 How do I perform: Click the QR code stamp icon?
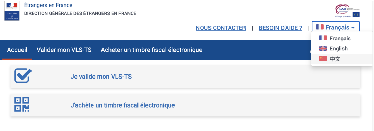[22, 104]
